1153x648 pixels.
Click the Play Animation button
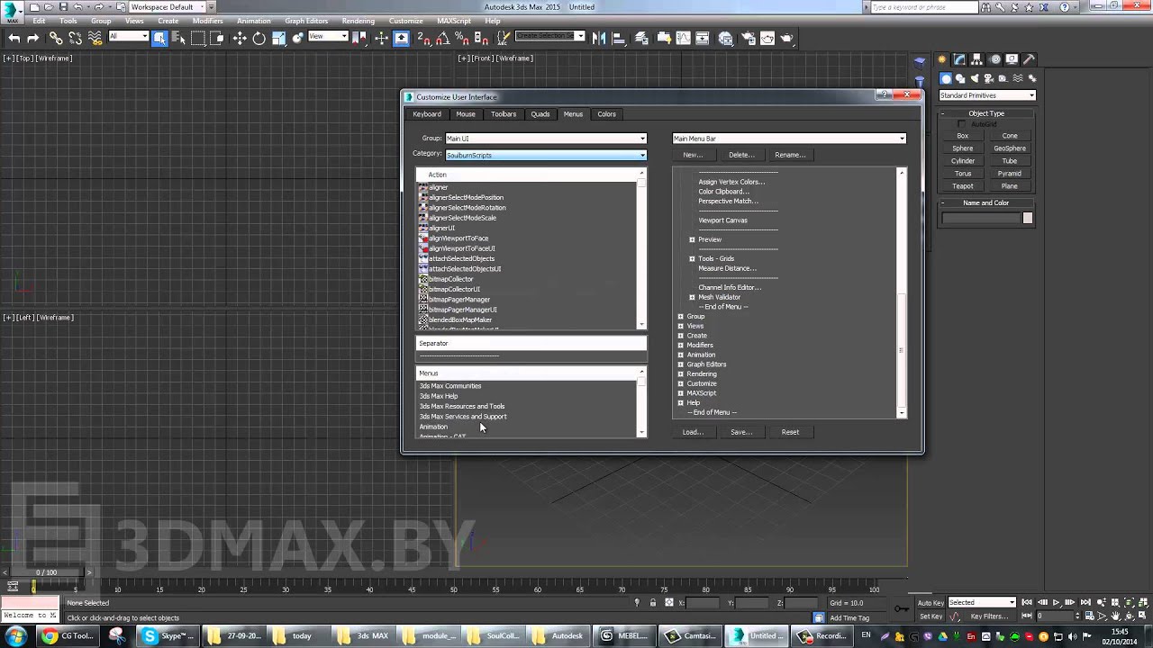point(1056,602)
